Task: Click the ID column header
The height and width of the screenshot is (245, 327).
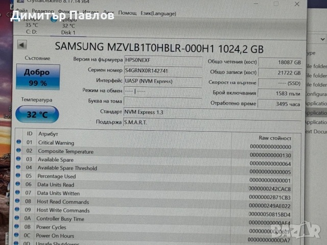Action: [30, 134]
